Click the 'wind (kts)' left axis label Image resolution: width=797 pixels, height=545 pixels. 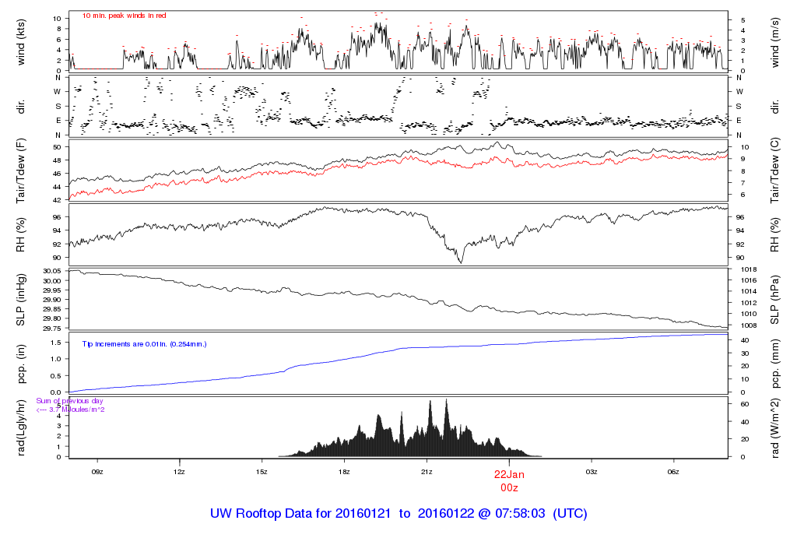pos(21,42)
